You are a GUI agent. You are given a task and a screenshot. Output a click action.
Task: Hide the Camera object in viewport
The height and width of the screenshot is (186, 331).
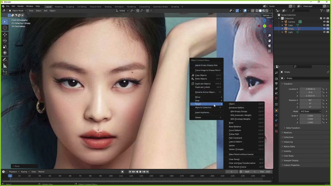coord(324,22)
